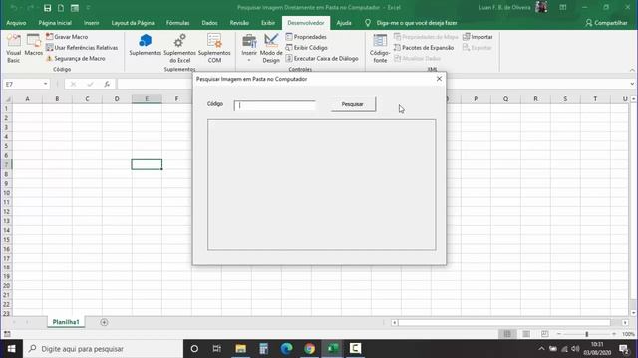The width and height of the screenshot is (638, 358).
Task: Switch to Page Layout view in status bar
Action: (x=526, y=334)
